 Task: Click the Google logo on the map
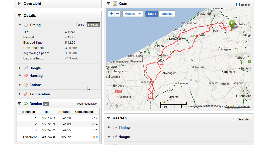114,104
